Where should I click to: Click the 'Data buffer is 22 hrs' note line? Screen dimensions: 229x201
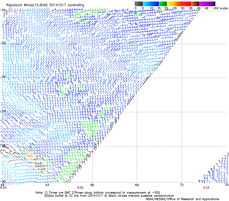(x=109, y=196)
